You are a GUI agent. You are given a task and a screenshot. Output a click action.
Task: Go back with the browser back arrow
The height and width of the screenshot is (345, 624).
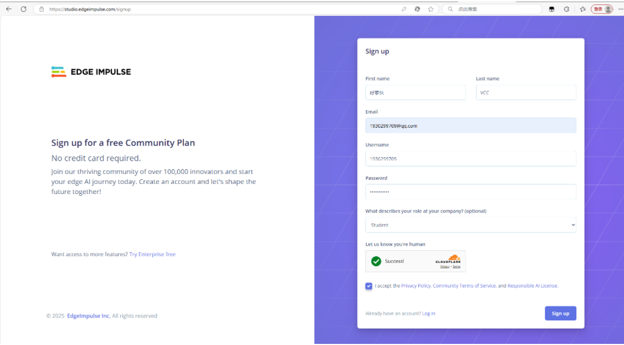(x=9, y=9)
